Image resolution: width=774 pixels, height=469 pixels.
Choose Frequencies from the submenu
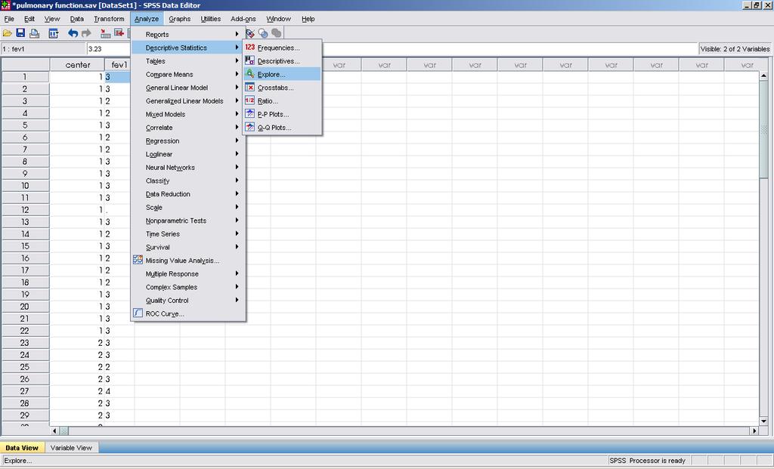click(x=282, y=48)
